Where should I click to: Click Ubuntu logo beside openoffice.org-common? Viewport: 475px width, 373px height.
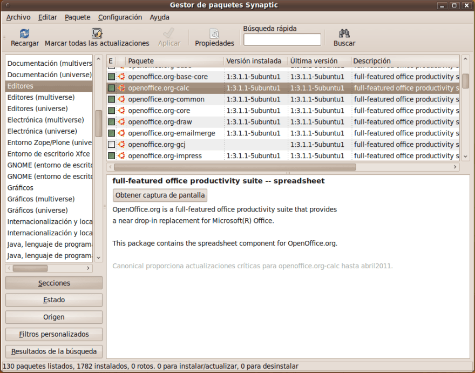121,99
